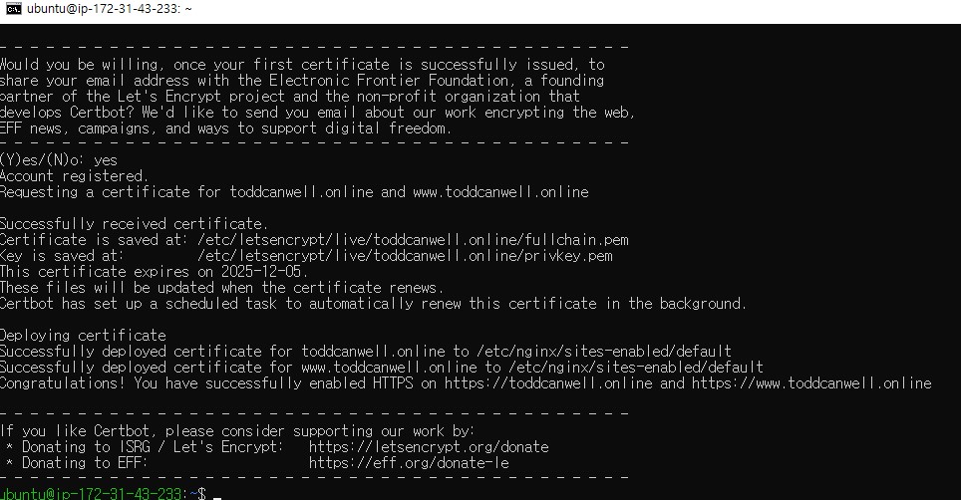Click the https://letsencrypt.org/donate URL

pyautogui.click(x=429, y=447)
